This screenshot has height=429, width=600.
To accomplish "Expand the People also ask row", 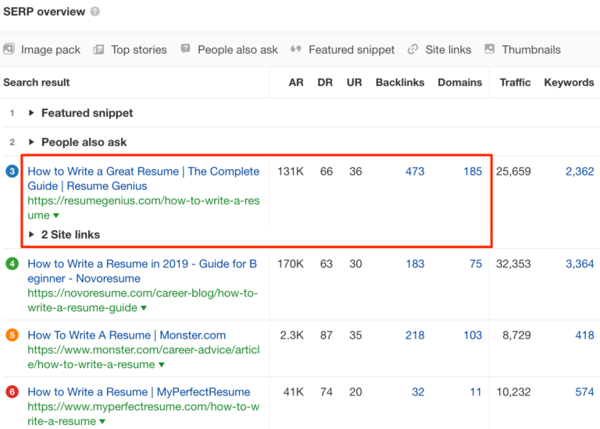I will coord(31,142).
